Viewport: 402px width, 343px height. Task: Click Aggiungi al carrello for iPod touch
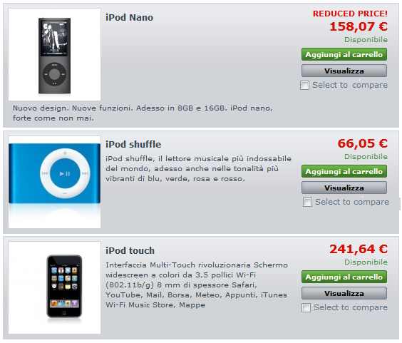pos(344,277)
